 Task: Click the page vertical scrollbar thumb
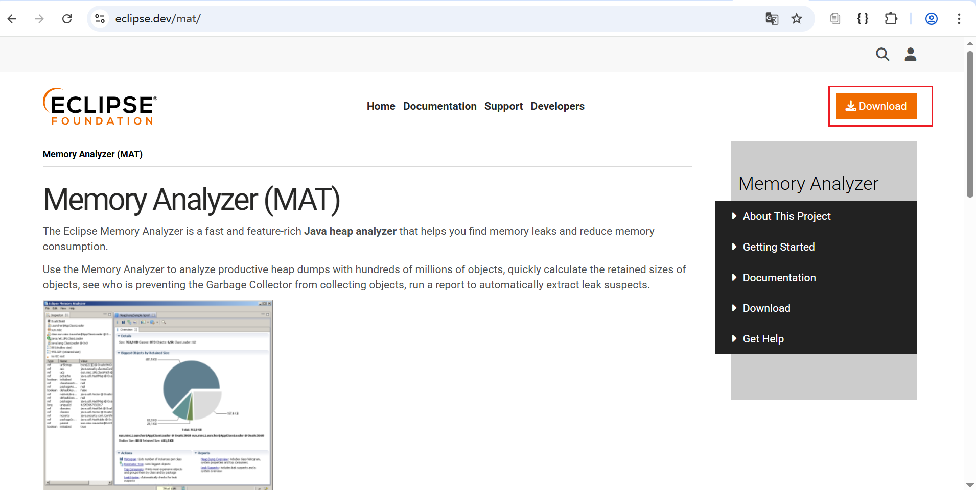coord(970,124)
